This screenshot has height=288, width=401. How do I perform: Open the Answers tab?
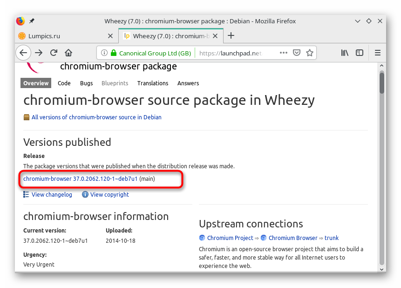pos(188,83)
